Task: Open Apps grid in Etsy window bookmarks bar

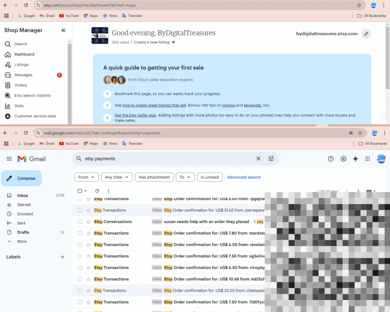Action: [7, 16]
